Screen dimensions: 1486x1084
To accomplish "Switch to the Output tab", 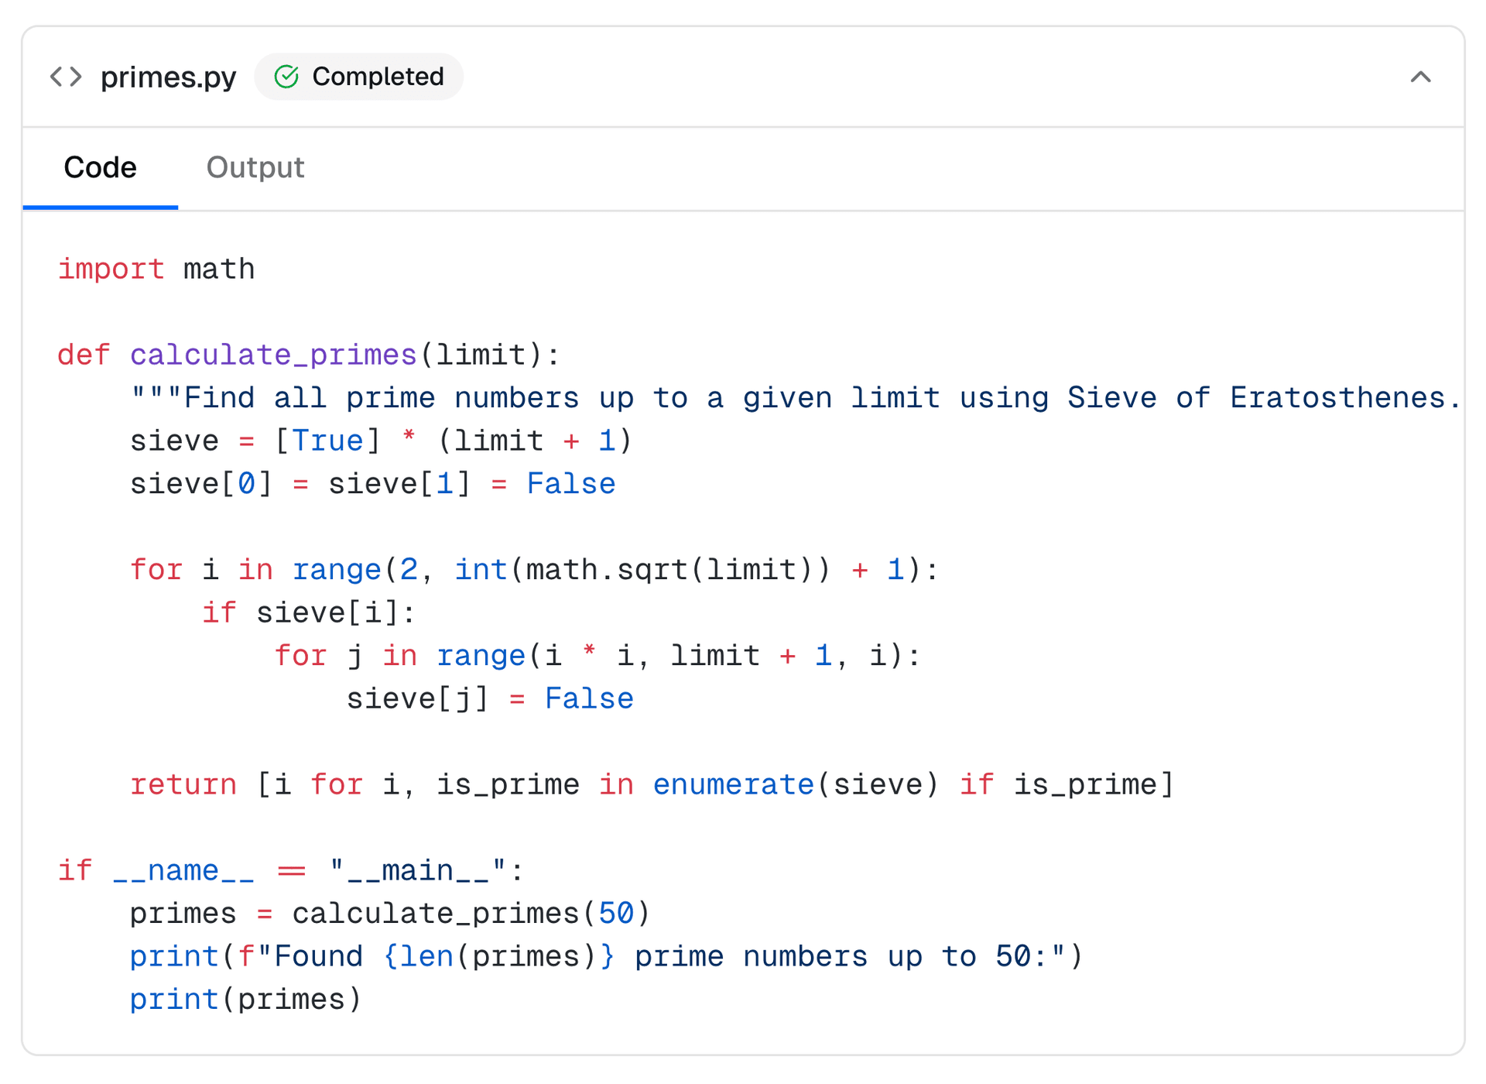I will (255, 167).
